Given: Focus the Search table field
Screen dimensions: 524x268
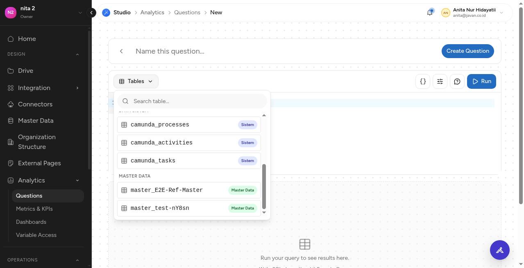Looking at the screenshot, I should [192, 101].
